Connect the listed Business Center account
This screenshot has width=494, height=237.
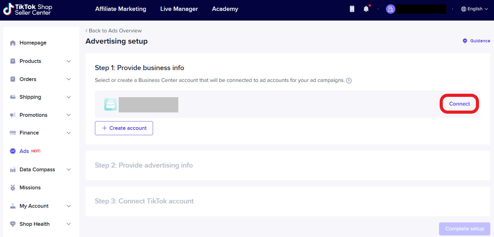pos(459,104)
